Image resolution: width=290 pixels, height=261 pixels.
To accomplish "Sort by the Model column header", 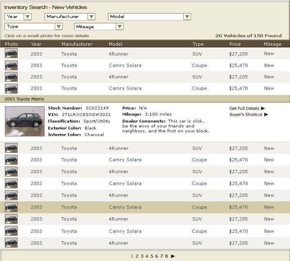I will (x=115, y=44).
